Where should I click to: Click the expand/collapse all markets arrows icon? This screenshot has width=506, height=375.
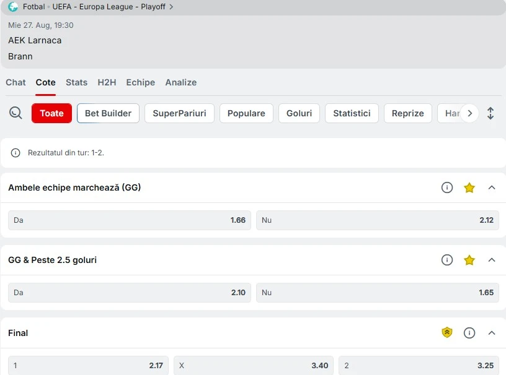[x=490, y=113]
